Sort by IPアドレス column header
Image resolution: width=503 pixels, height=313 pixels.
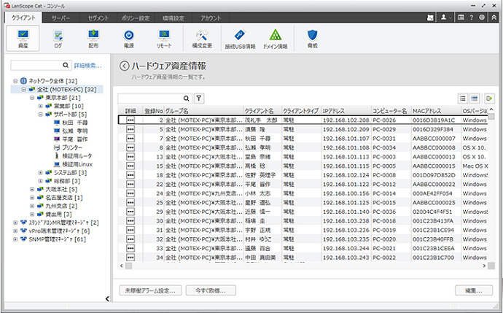[x=346, y=111]
